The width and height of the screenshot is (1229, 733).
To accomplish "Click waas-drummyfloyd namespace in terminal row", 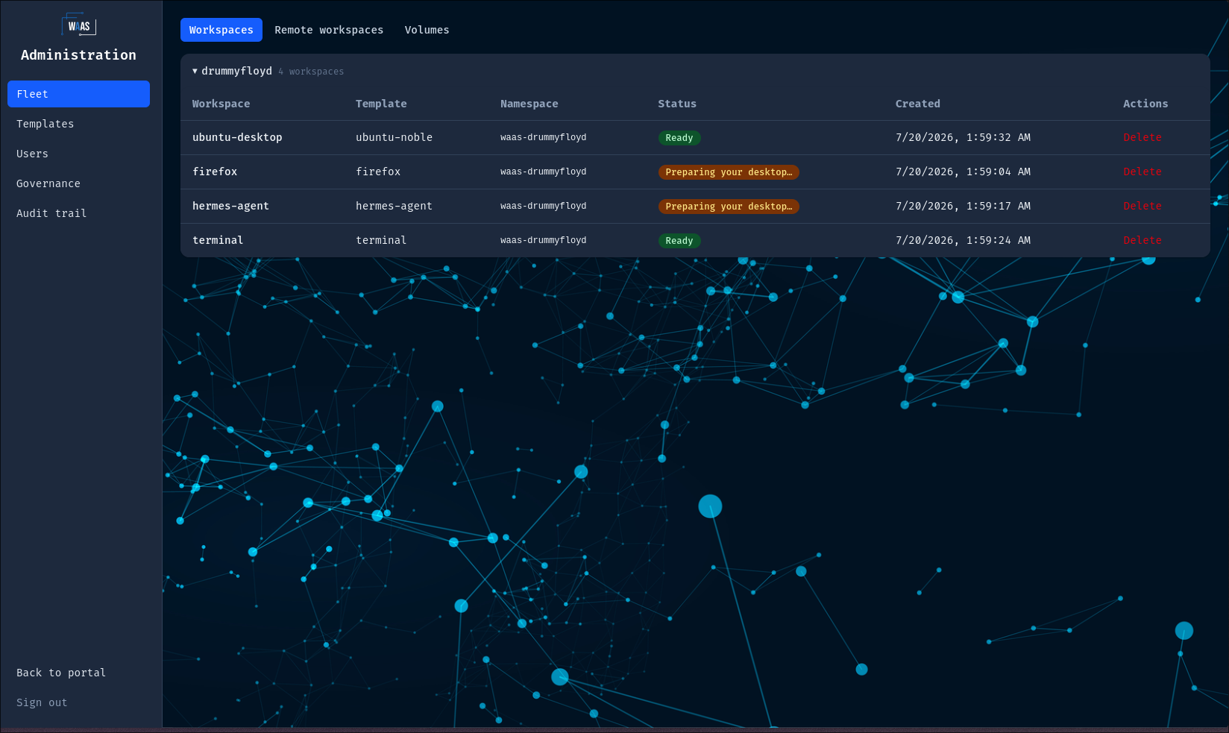I will (543, 240).
